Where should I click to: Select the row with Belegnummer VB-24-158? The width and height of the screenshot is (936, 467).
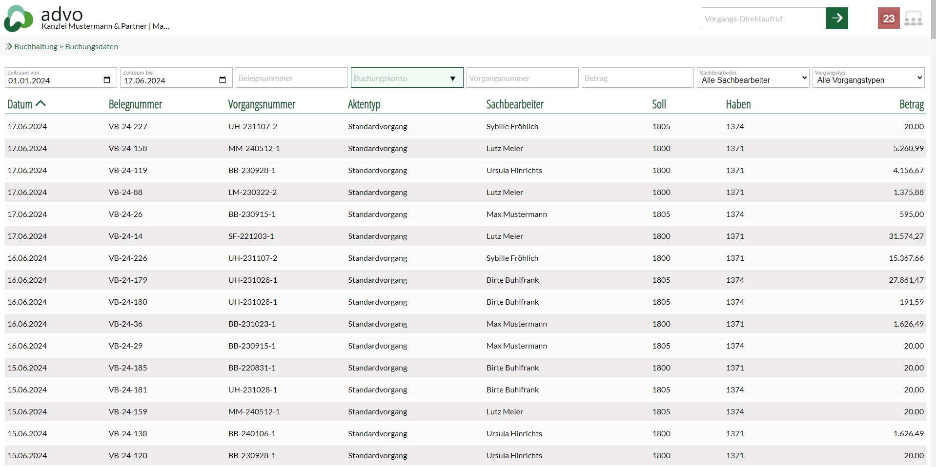(128, 148)
